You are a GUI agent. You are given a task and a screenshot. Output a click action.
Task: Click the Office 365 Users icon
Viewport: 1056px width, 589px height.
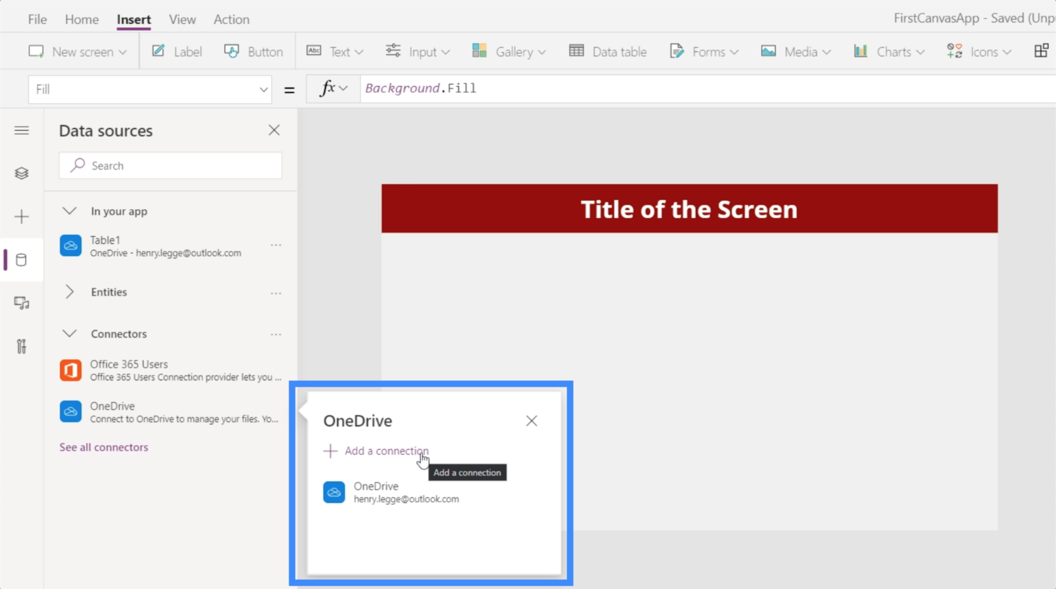tap(70, 370)
